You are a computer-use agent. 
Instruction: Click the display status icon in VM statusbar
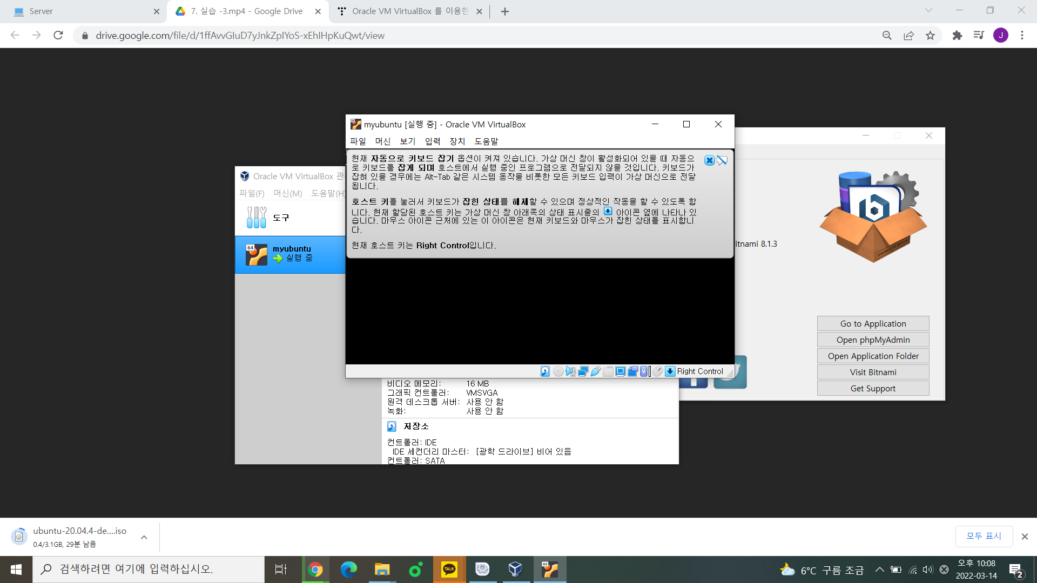(x=620, y=371)
